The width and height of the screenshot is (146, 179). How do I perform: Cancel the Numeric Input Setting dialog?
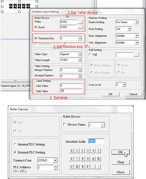(x=133, y=94)
